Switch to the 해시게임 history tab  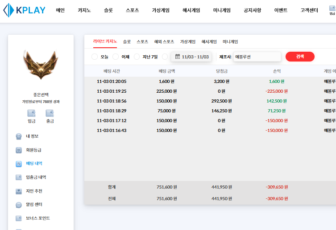click(209, 42)
